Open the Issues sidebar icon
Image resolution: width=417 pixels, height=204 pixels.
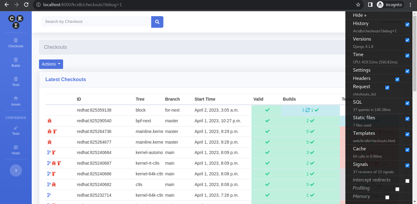pos(16,101)
